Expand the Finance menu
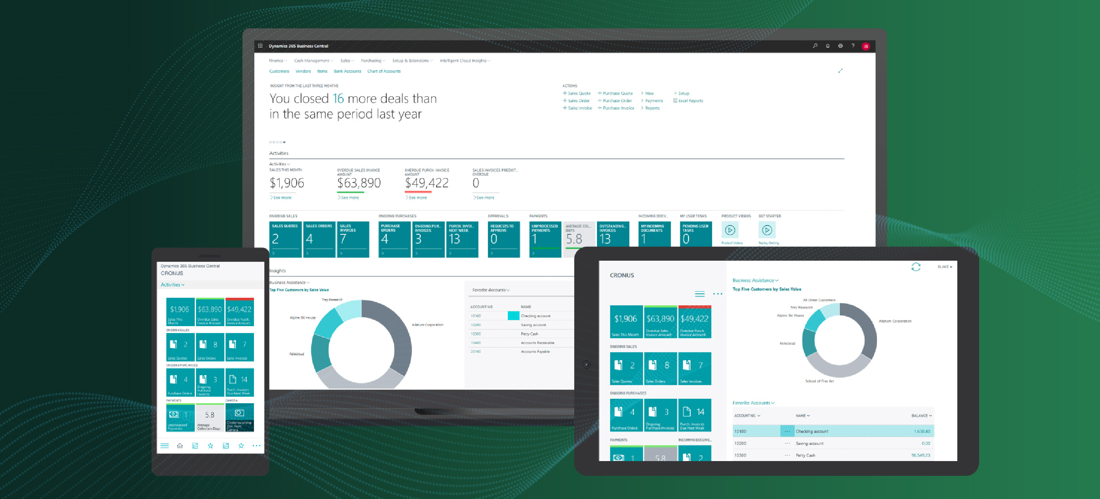This screenshot has width=1100, height=499. 278,61
